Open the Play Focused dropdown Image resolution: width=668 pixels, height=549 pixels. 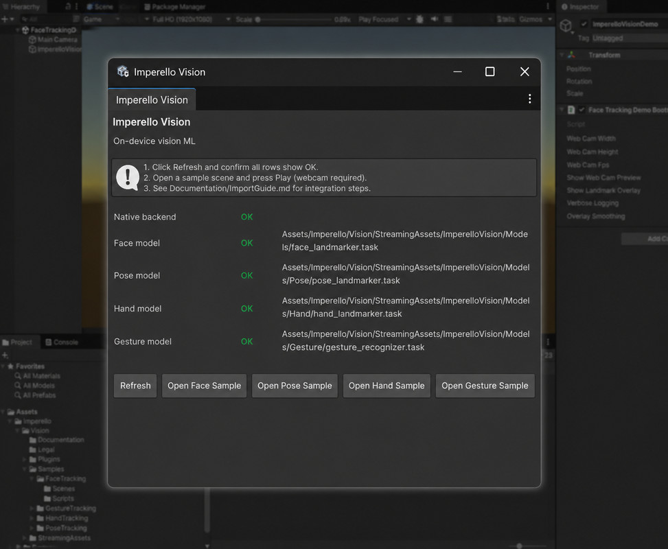pos(384,19)
